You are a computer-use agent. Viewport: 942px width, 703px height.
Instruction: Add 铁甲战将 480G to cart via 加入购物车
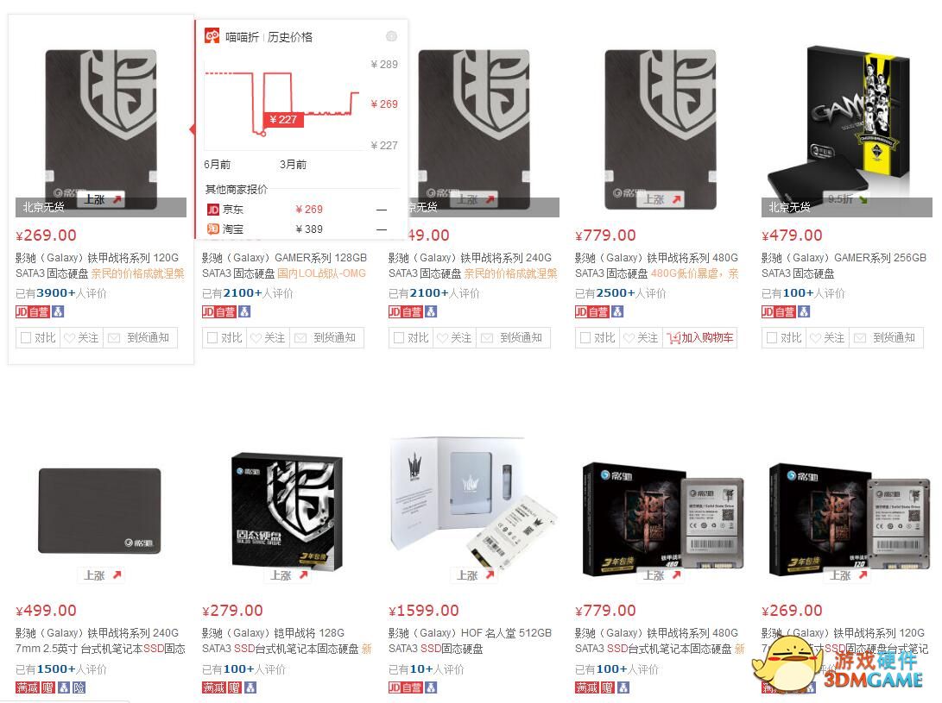pyautogui.click(x=700, y=338)
